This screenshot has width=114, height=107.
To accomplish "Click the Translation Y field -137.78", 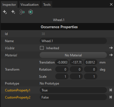I will tap(76, 62).
